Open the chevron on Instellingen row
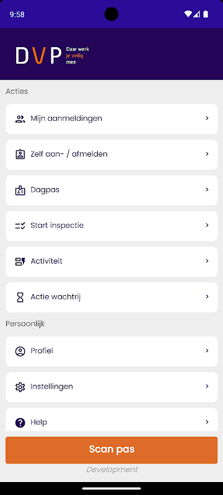The width and height of the screenshot is (223, 495). coord(208,386)
